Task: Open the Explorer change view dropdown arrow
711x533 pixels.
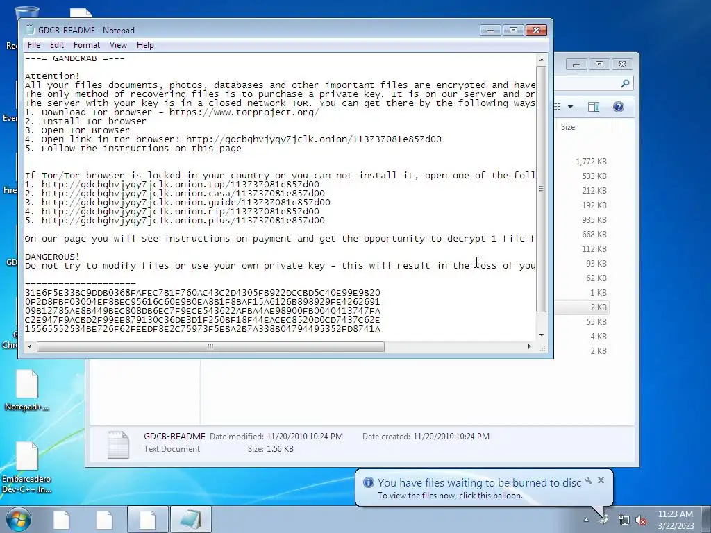Action: 570,107
